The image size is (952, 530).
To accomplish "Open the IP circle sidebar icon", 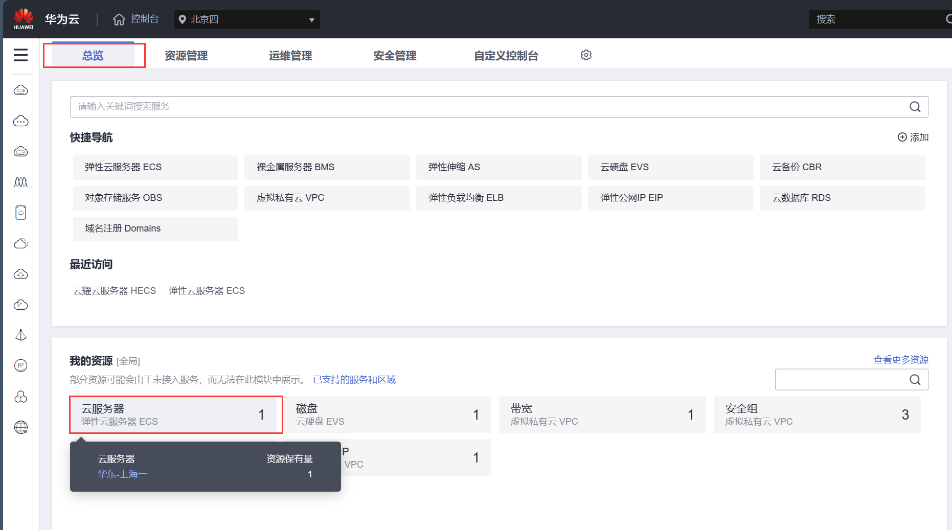I will [20, 365].
